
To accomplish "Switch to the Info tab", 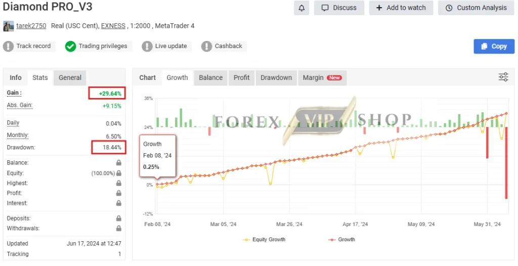I will (16, 78).
